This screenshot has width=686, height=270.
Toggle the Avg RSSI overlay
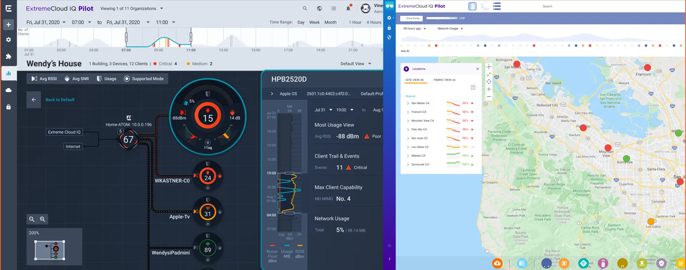(x=44, y=79)
